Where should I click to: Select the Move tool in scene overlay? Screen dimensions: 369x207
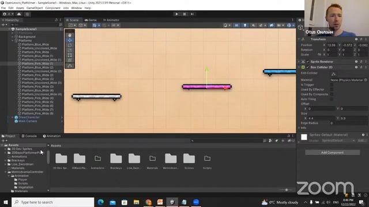point(70,40)
